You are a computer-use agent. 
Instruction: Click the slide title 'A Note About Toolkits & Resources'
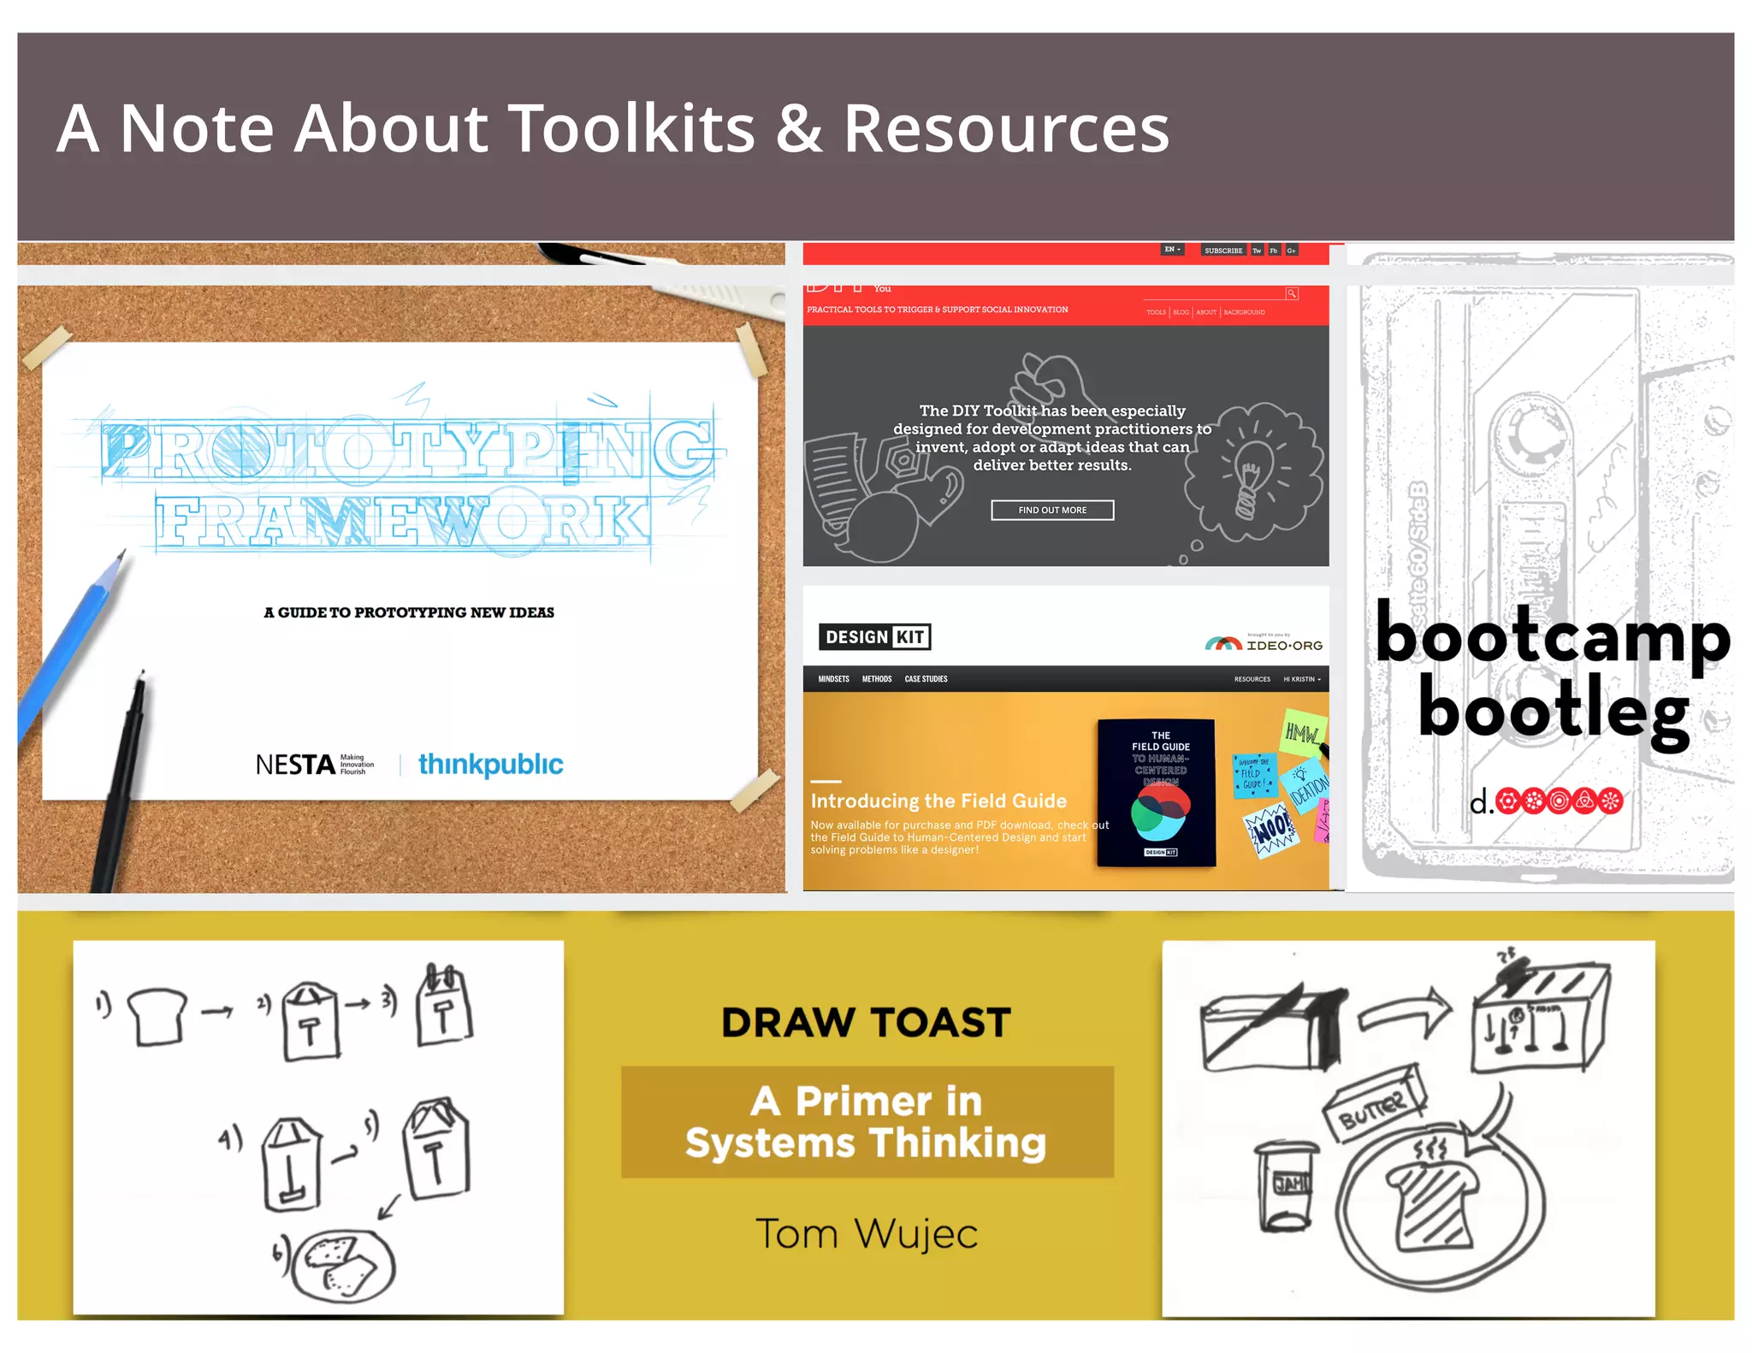point(613,128)
